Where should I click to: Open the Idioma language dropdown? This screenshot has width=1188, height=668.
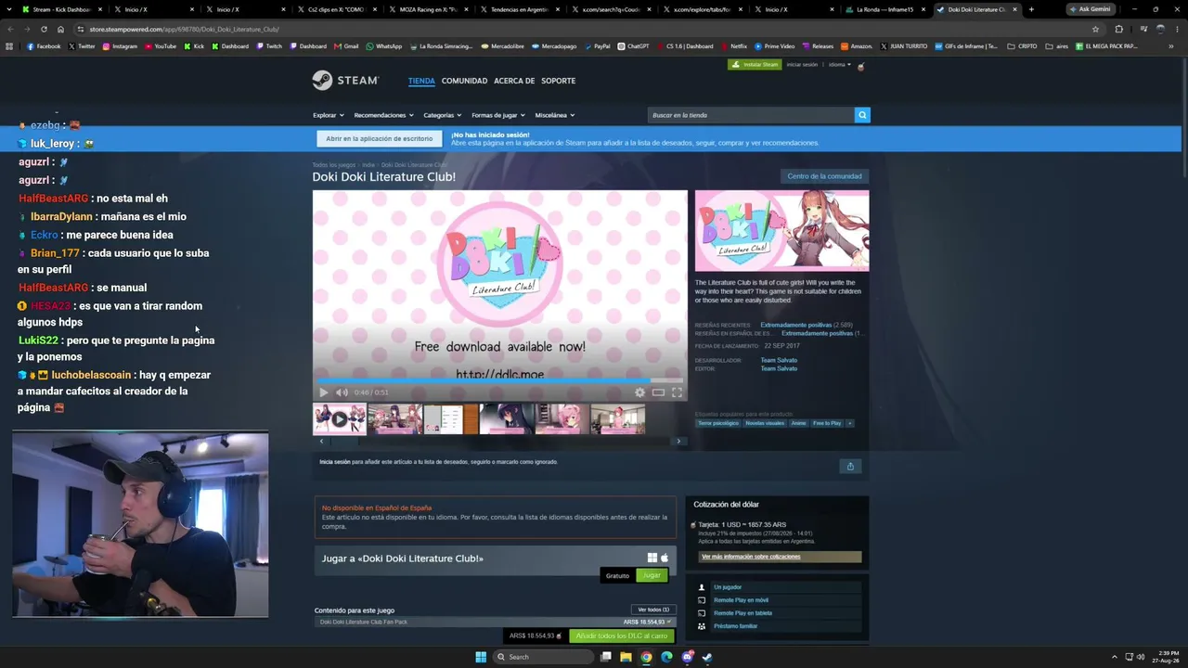pos(839,65)
